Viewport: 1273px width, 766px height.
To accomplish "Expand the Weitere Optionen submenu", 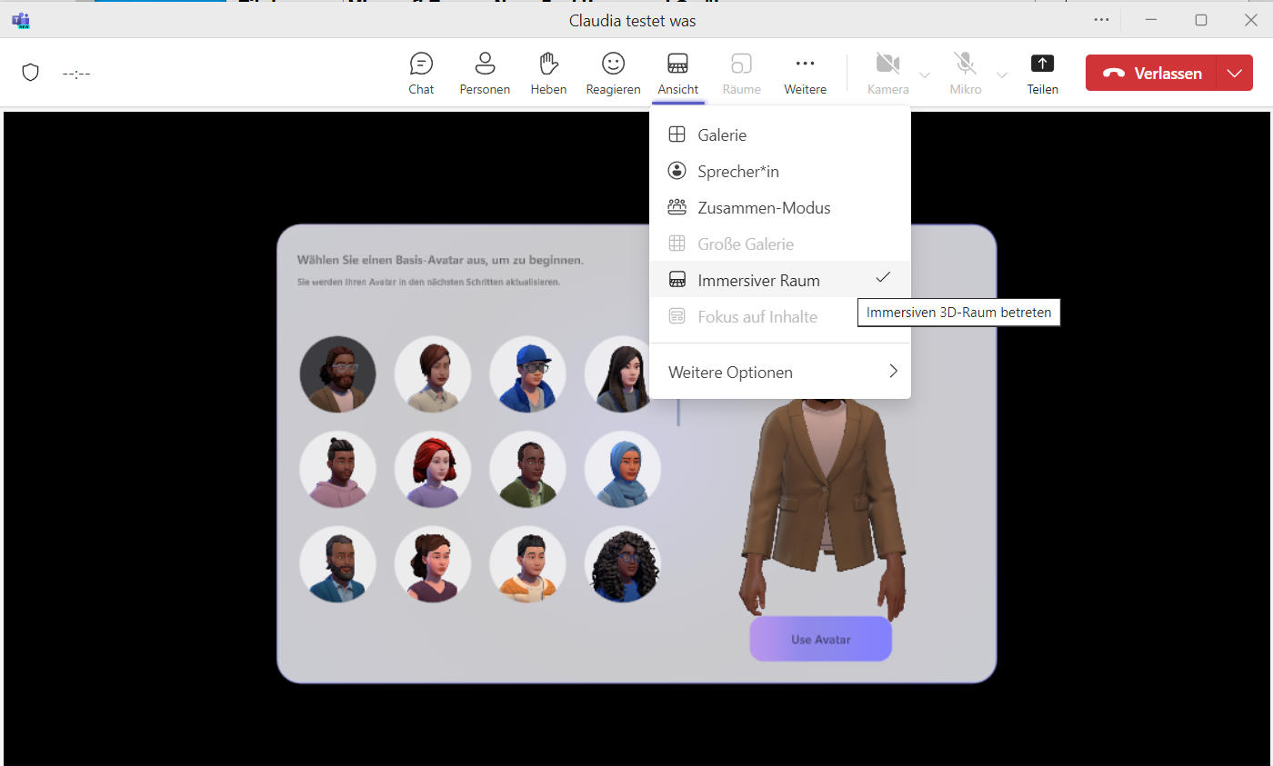I will point(780,372).
